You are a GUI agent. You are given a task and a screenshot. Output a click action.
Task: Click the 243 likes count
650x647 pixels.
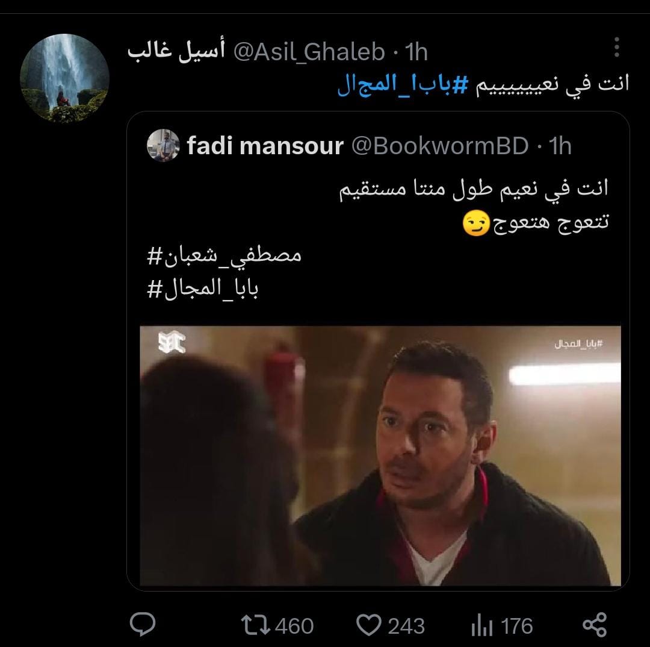(406, 626)
